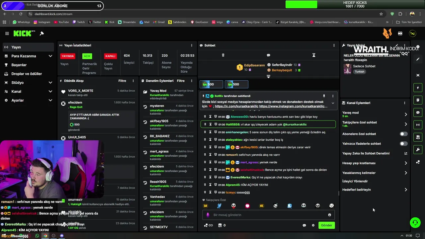This screenshot has width=425, height=239.
Task: Open the trash icon in Sohbet toolbar
Action: pos(223,55)
